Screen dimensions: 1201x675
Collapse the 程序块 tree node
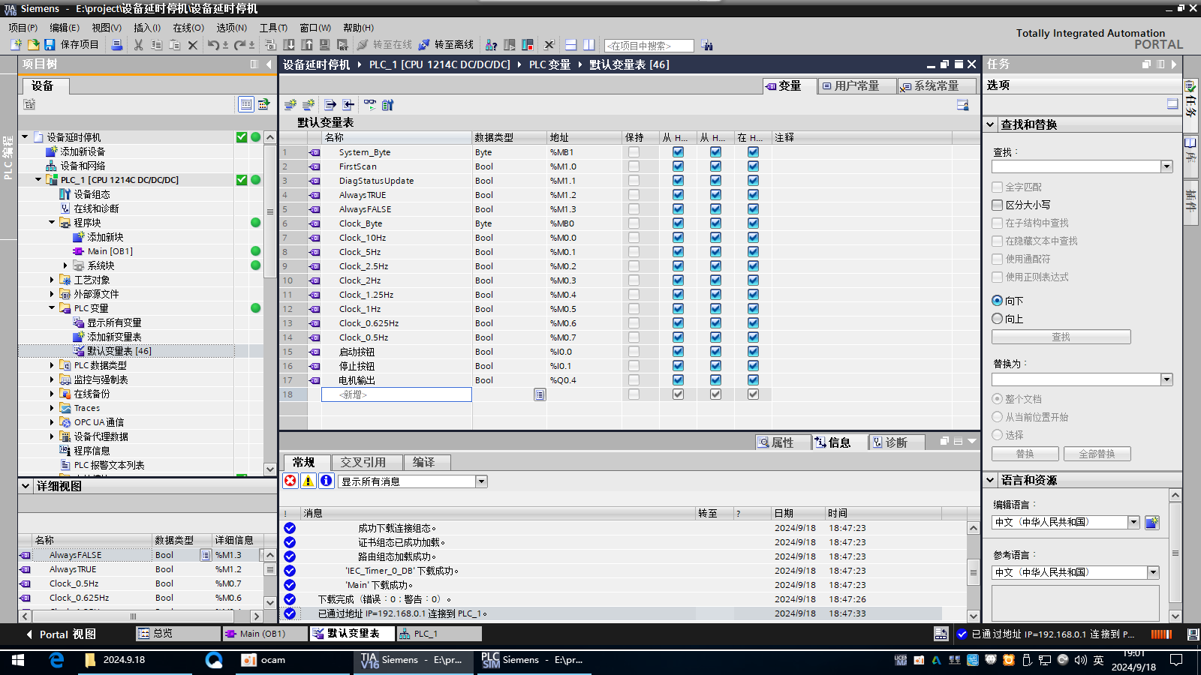52,223
